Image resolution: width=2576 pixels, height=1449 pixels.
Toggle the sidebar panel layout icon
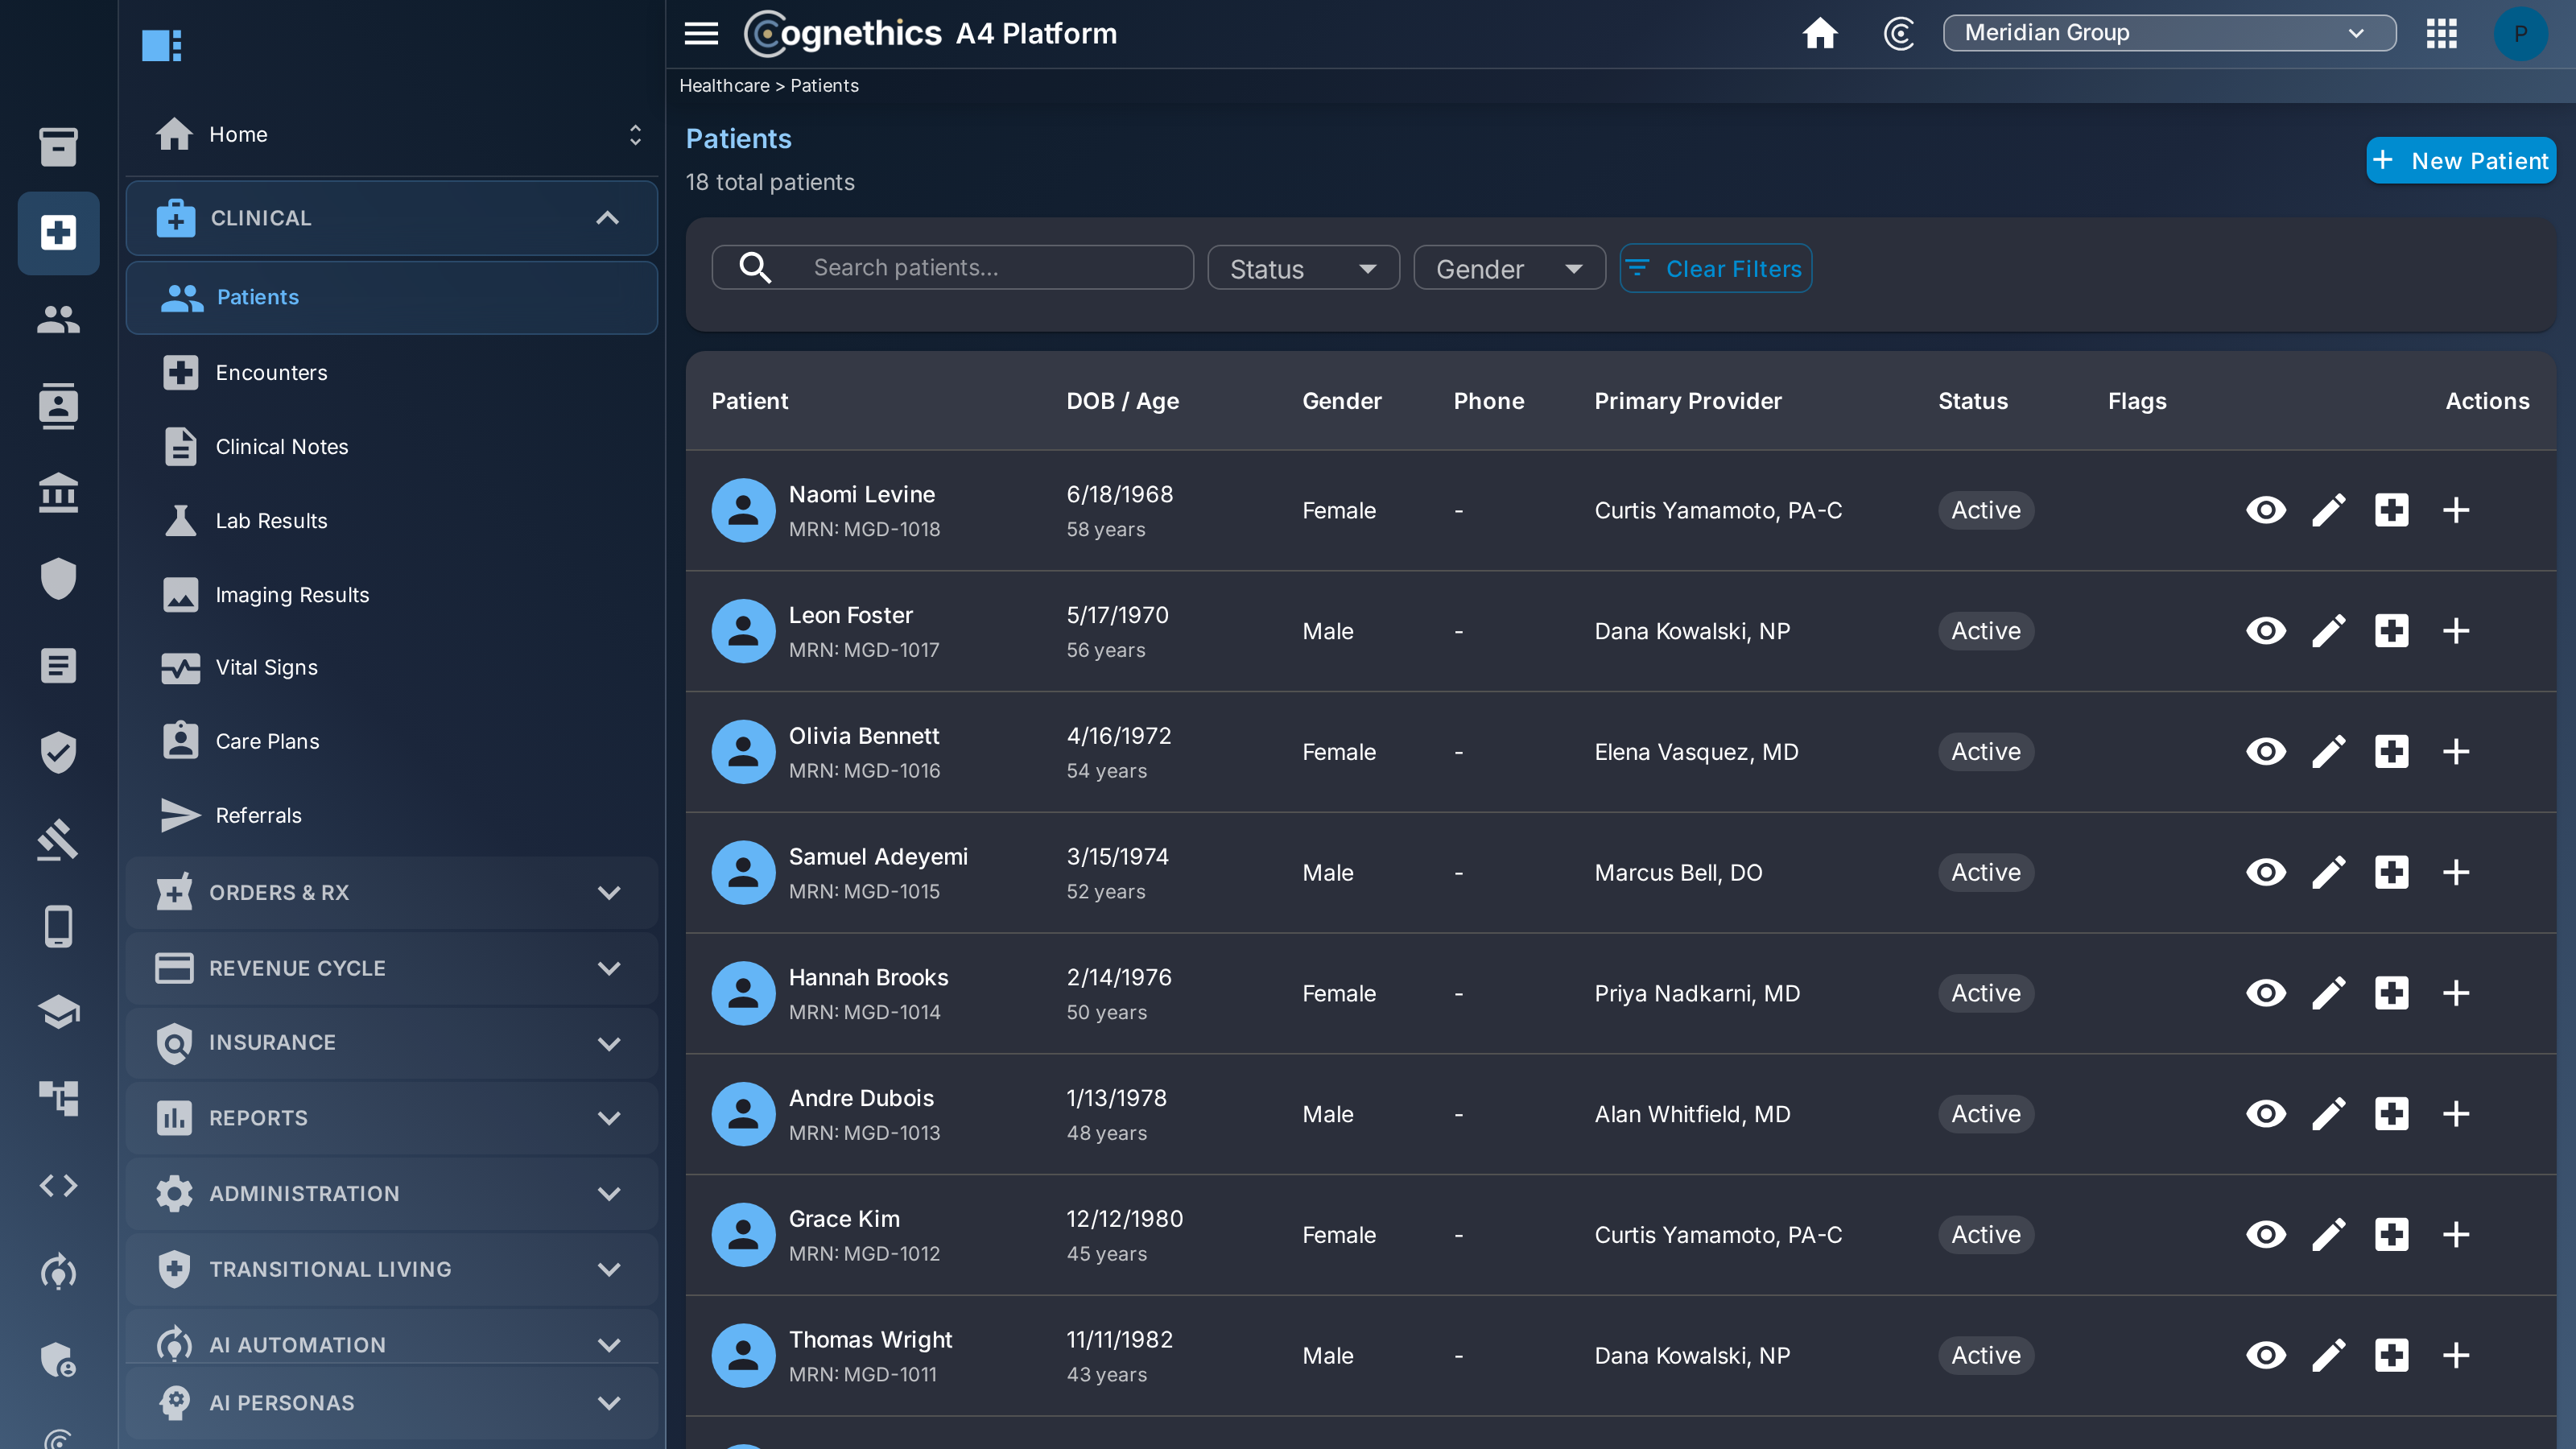click(x=161, y=45)
